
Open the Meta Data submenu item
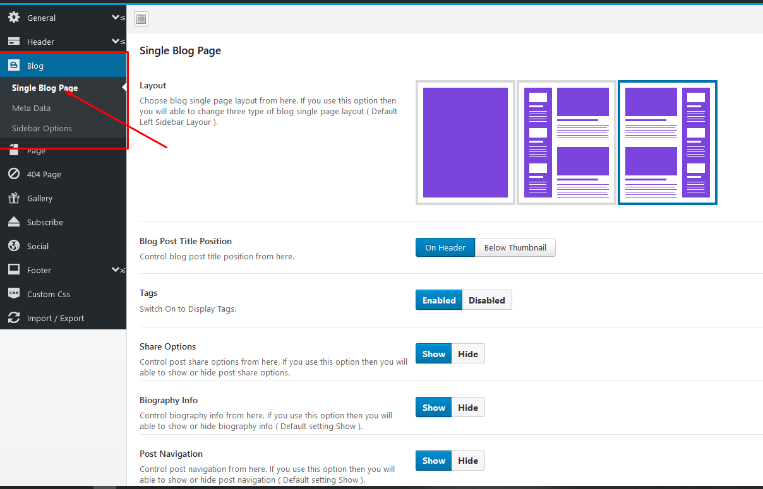tap(31, 108)
